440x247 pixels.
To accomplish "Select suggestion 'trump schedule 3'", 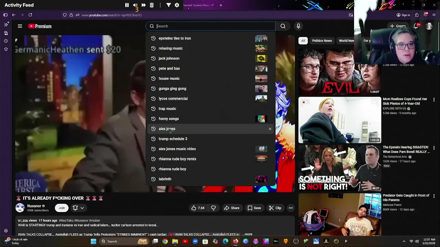I will click(210, 139).
